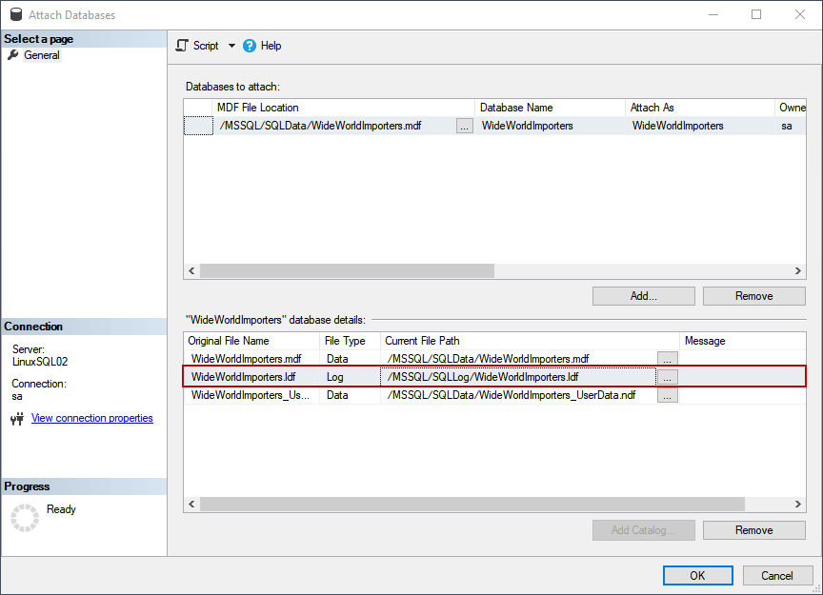This screenshot has width=823, height=595.
Task: Click the Attach Databases title bar icon
Action: point(16,14)
